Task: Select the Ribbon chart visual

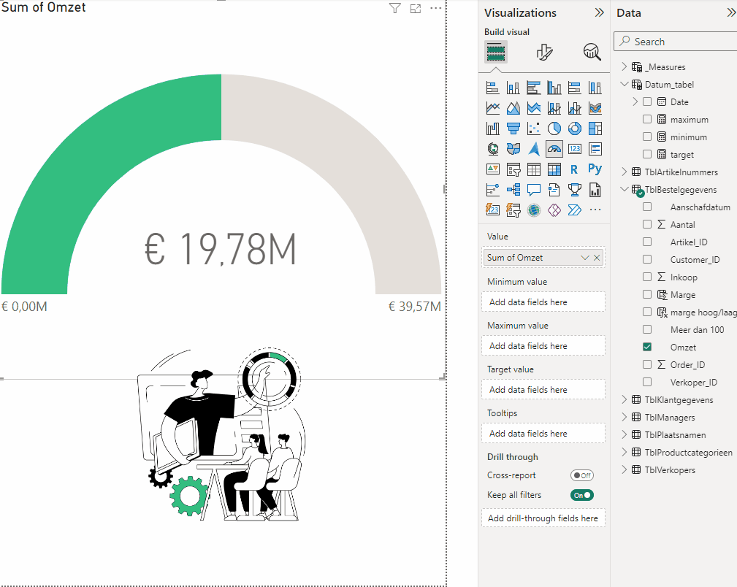Action: pyautogui.click(x=595, y=109)
